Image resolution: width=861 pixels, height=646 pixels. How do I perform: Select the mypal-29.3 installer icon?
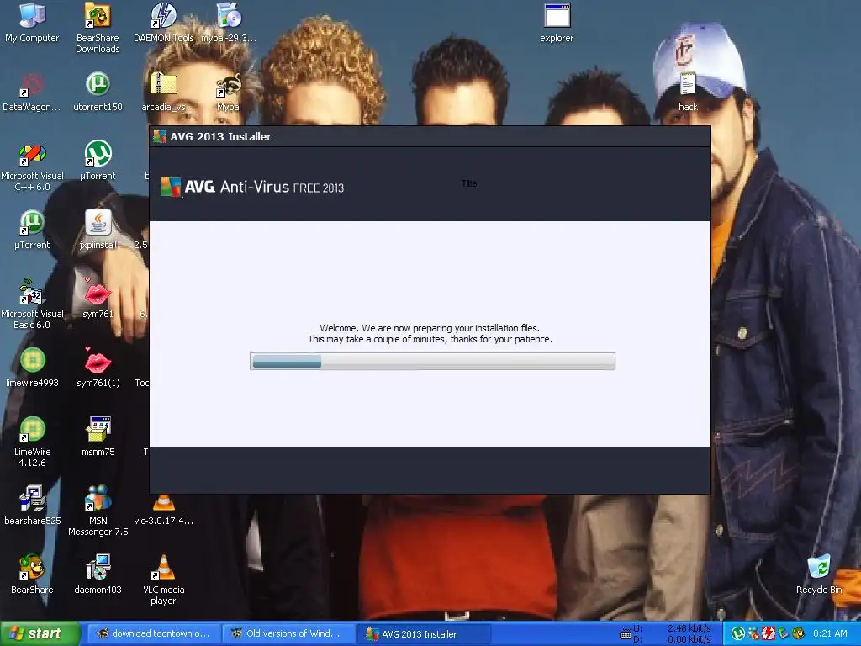(x=229, y=23)
